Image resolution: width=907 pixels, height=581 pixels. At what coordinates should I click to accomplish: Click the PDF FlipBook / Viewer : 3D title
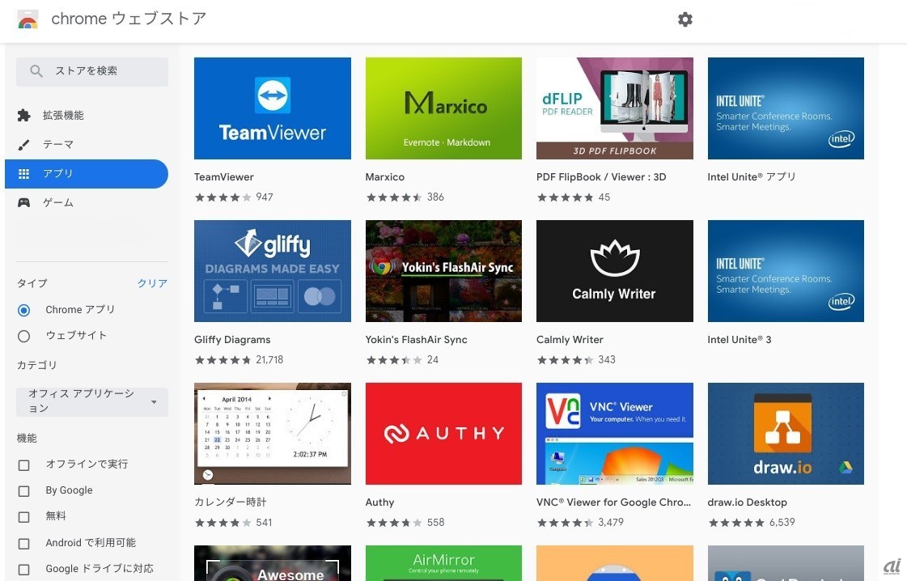[x=601, y=177]
